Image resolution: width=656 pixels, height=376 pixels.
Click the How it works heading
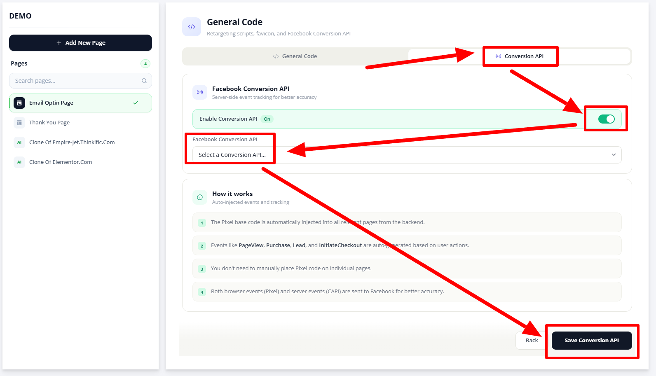tap(232, 194)
